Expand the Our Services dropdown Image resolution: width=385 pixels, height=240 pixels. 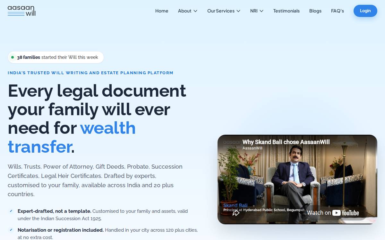(x=224, y=11)
